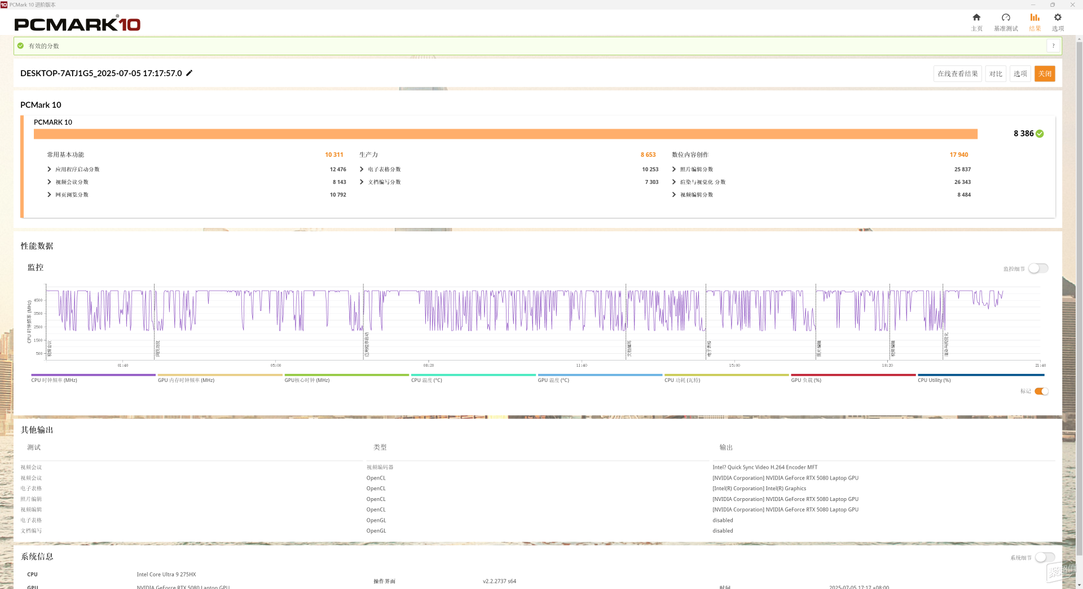Click the PCMark 10 title bar app icon
Image resolution: width=1083 pixels, height=589 pixels.
click(4, 5)
